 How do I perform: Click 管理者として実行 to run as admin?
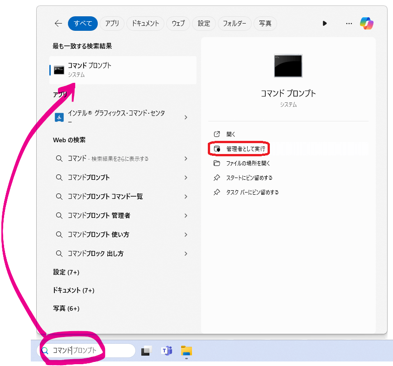pyautogui.click(x=245, y=149)
